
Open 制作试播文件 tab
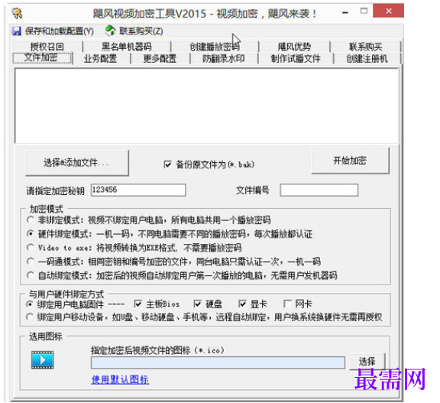(x=296, y=59)
